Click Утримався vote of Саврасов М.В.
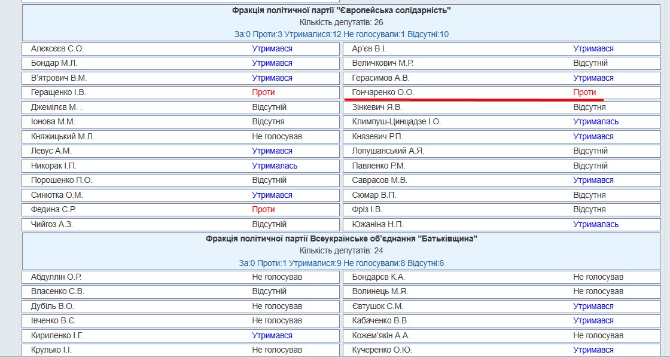This screenshot has width=670, height=358. [593, 180]
